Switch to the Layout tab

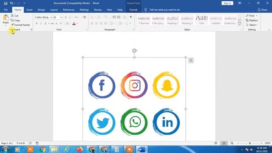[x=54, y=10]
